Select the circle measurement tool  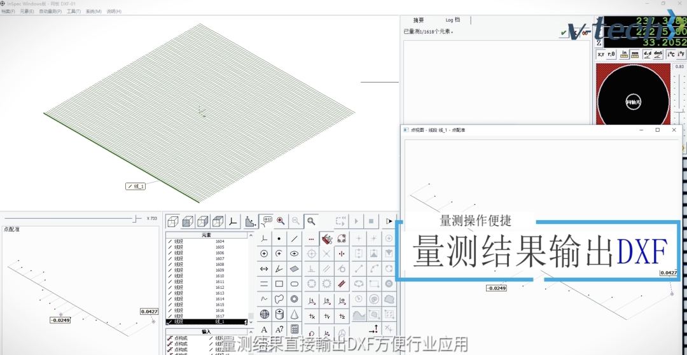pyautogui.click(x=264, y=254)
